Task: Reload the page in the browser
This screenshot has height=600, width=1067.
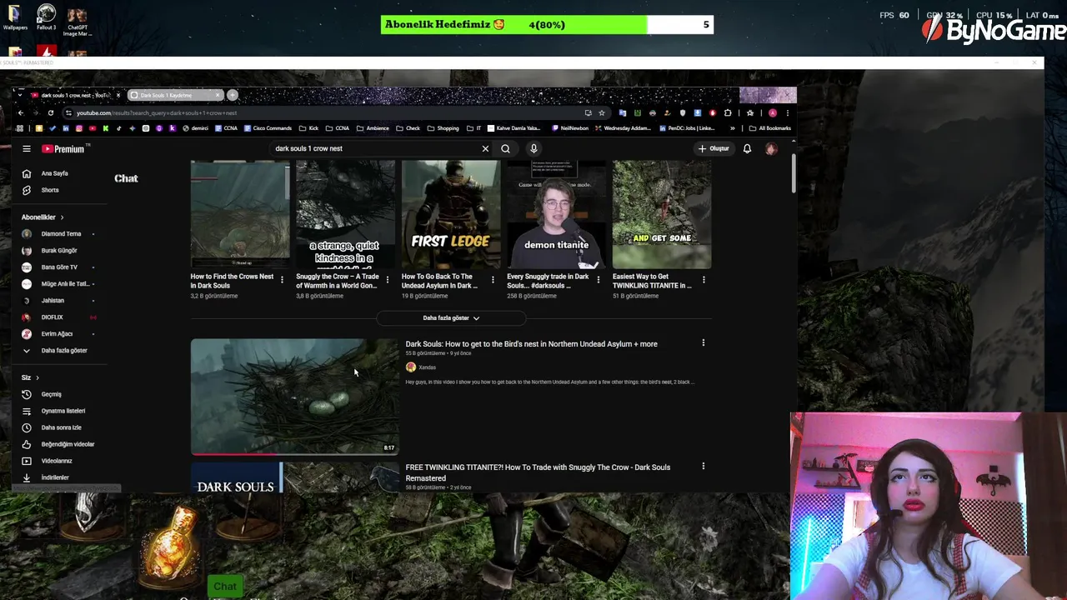Action: coord(51,112)
